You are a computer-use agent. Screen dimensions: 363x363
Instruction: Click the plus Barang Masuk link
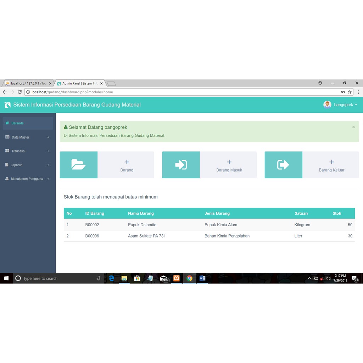229,165
